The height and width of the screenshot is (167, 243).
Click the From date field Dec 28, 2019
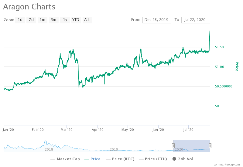click(x=157, y=20)
